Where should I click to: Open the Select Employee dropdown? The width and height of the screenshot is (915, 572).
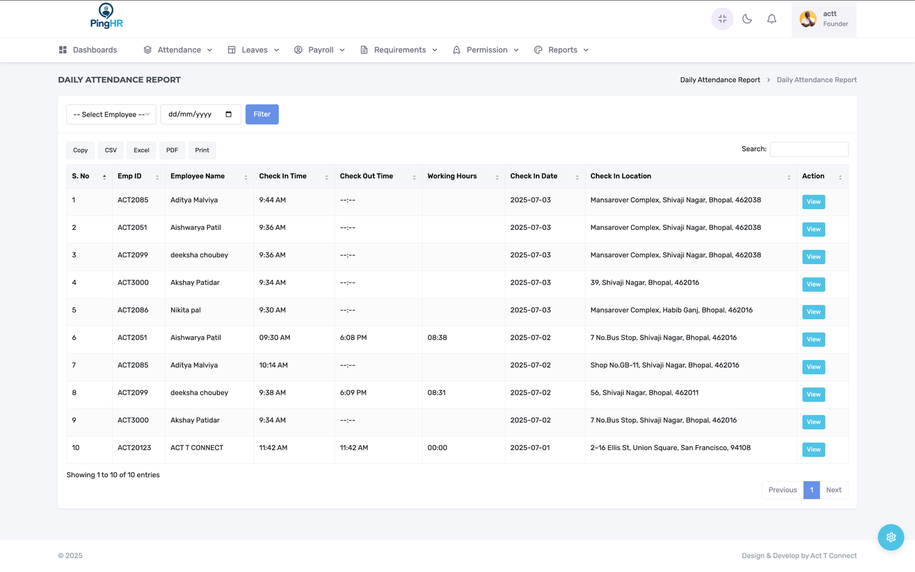[x=111, y=114]
